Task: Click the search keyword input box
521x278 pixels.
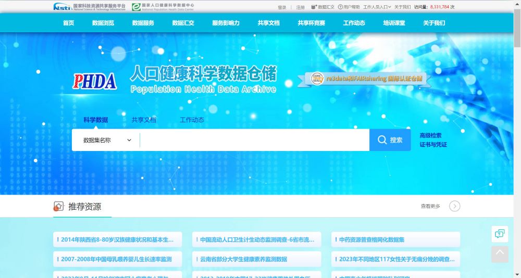Action: pyautogui.click(x=255, y=140)
